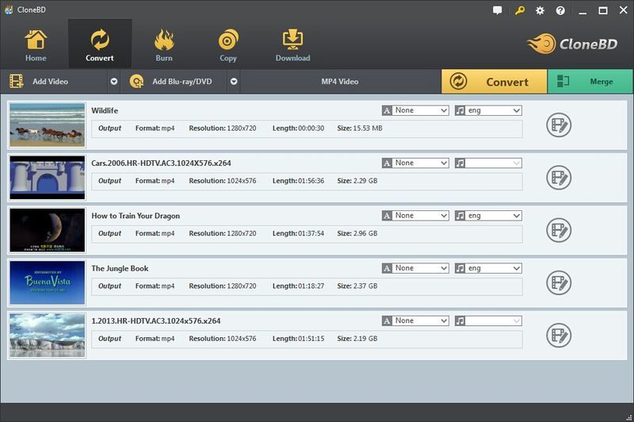Open The Jungle Book audio dropdown
The height and width of the screenshot is (422, 634).
pyautogui.click(x=493, y=268)
